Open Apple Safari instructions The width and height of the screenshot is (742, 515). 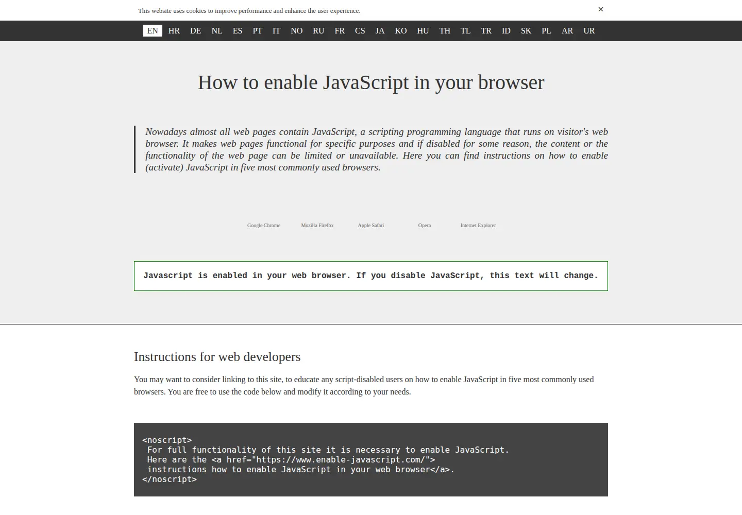(371, 226)
